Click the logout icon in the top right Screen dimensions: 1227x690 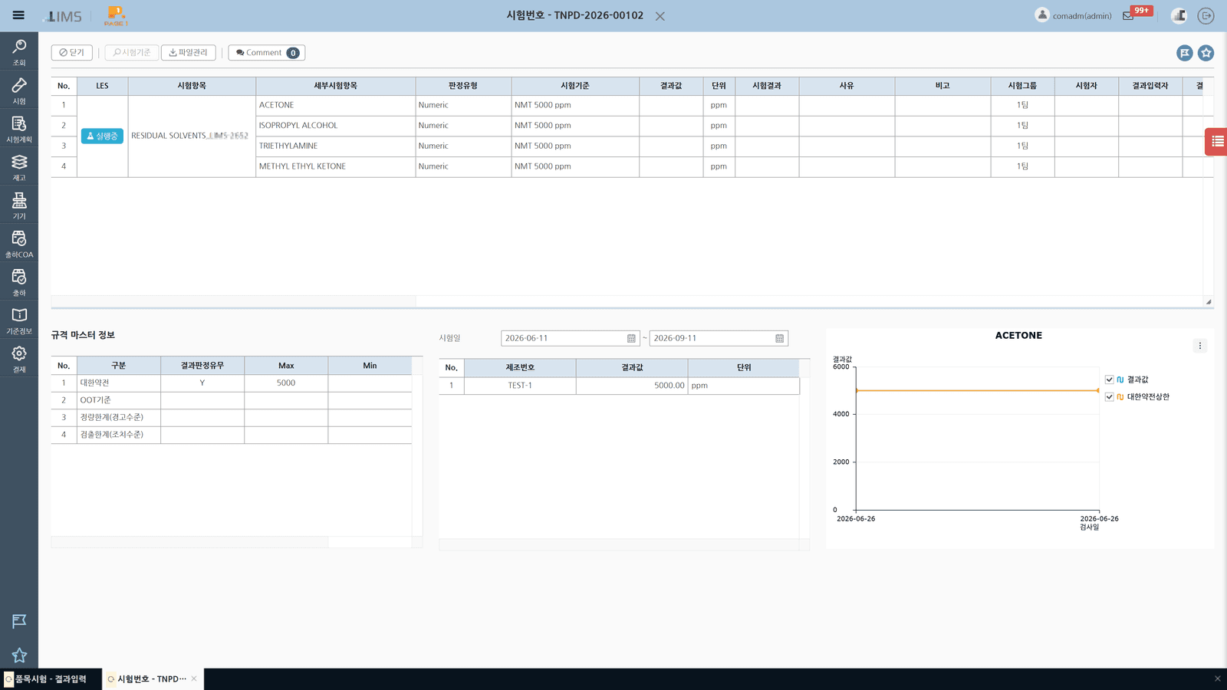[x=1206, y=15]
